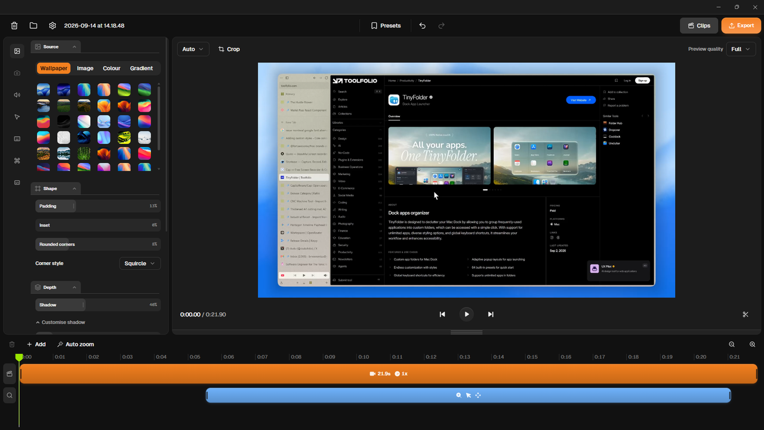Open the Preview quality Full dropdown

pyautogui.click(x=741, y=49)
